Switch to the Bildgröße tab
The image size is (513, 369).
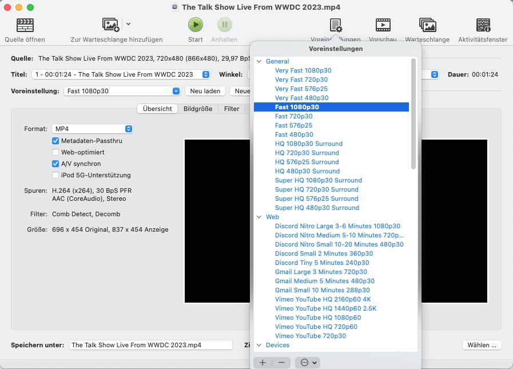198,109
